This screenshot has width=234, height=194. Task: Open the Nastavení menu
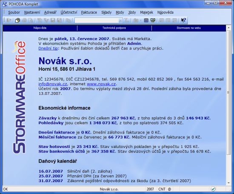pos(32,12)
